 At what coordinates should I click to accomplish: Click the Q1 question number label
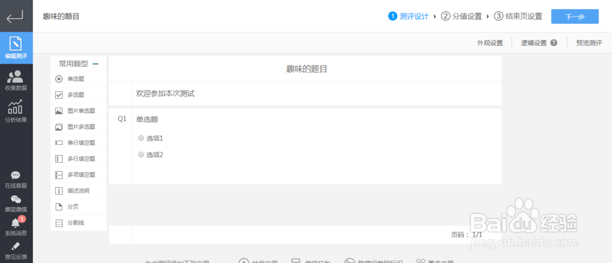(x=122, y=119)
